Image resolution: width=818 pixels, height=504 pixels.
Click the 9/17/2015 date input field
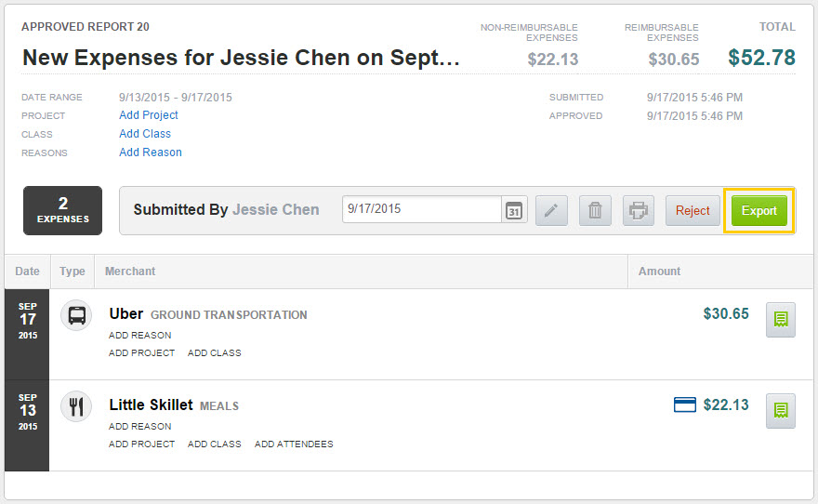(x=421, y=210)
